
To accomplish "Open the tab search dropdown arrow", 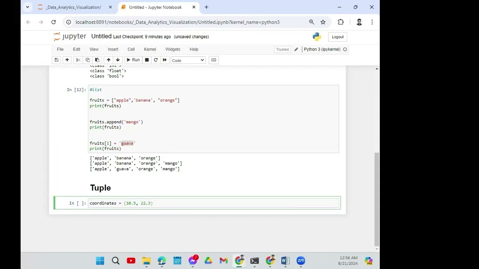I will pyautogui.click(x=27, y=7).
